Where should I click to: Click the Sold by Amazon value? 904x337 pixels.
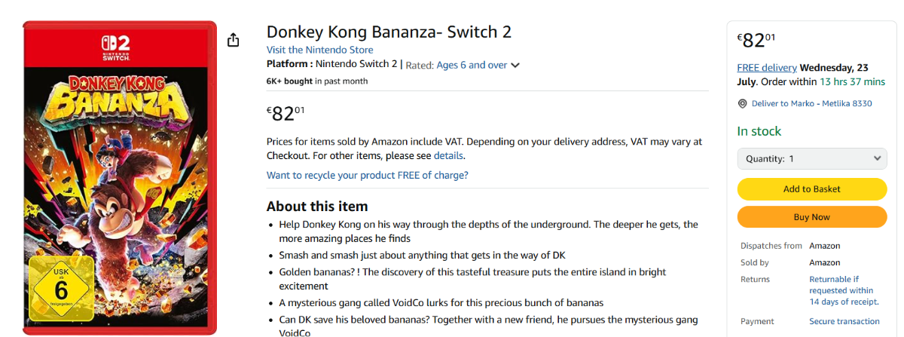tap(825, 262)
